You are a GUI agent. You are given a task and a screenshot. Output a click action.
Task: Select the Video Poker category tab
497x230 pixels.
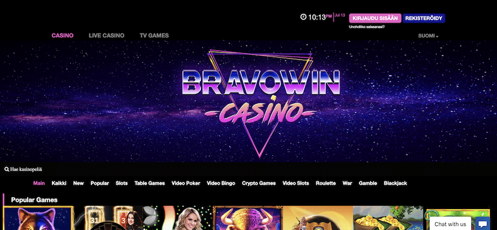coord(186,183)
